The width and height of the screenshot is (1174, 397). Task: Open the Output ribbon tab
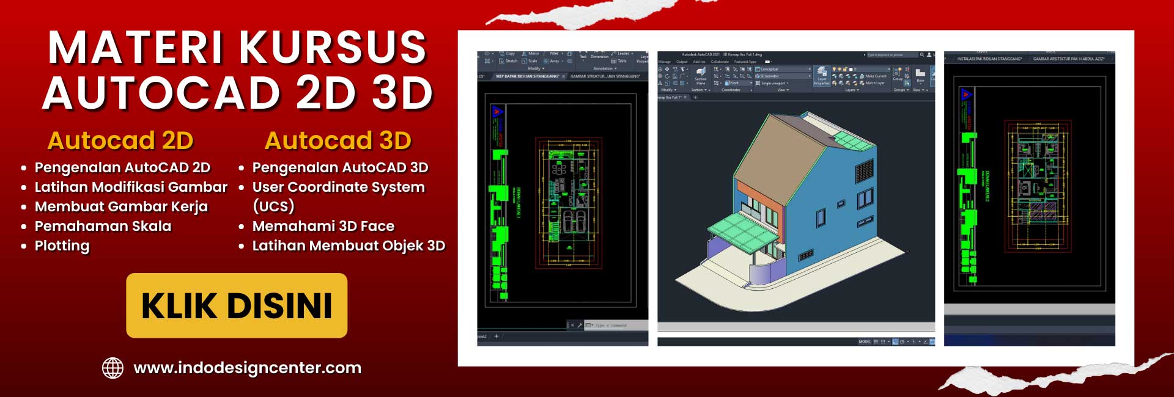click(x=682, y=62)
